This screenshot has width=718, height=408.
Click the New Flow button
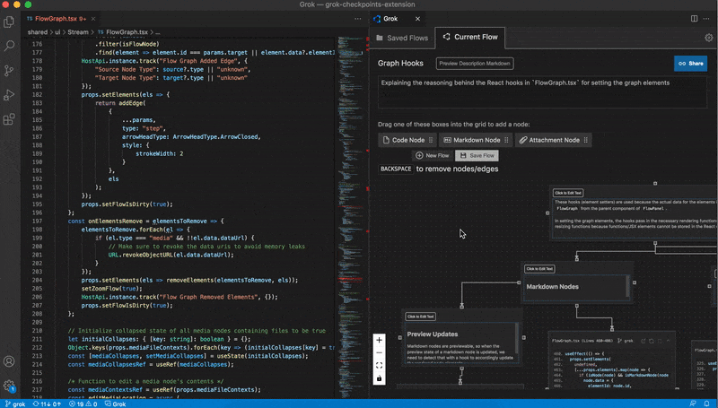point(433,155)
